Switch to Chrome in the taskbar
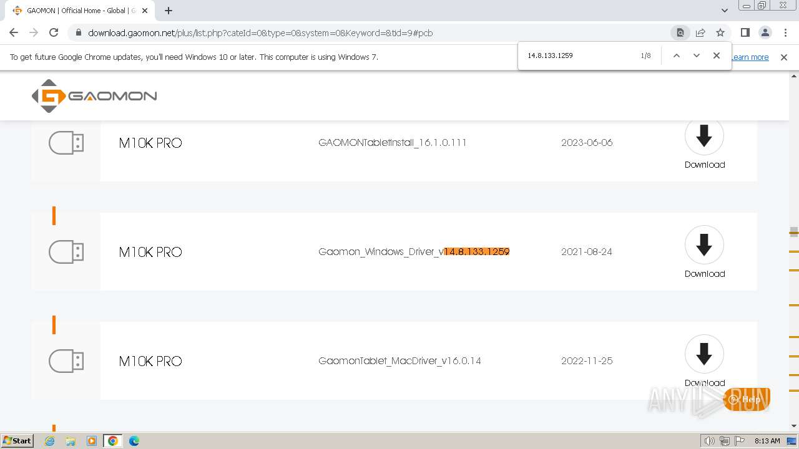 (x=113, y=441)
